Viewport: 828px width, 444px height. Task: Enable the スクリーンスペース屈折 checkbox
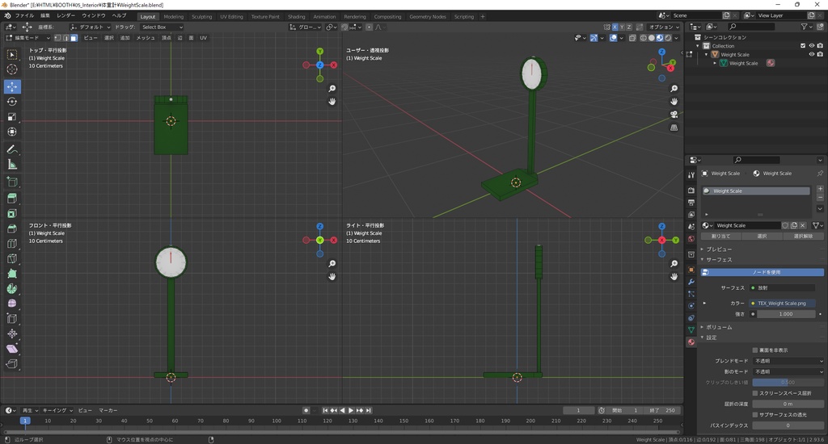[x=754, y=393]
